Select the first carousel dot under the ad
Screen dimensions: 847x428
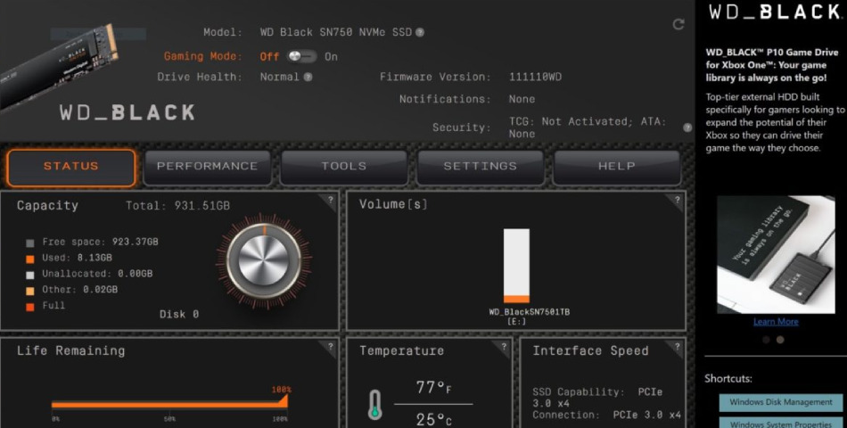coord(765,340)
